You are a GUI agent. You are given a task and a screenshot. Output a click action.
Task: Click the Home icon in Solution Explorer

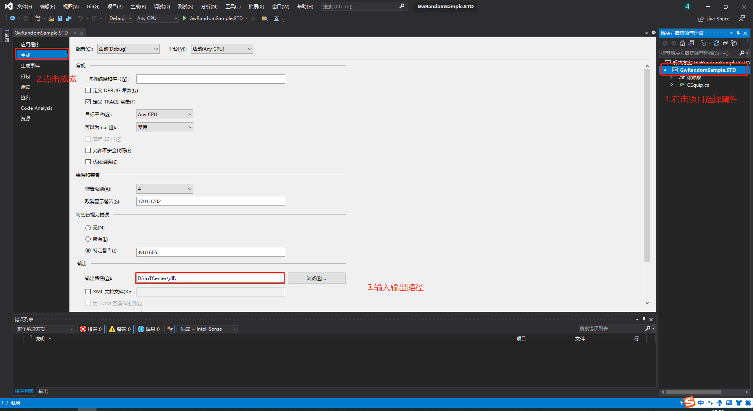(x=682, y=43)
